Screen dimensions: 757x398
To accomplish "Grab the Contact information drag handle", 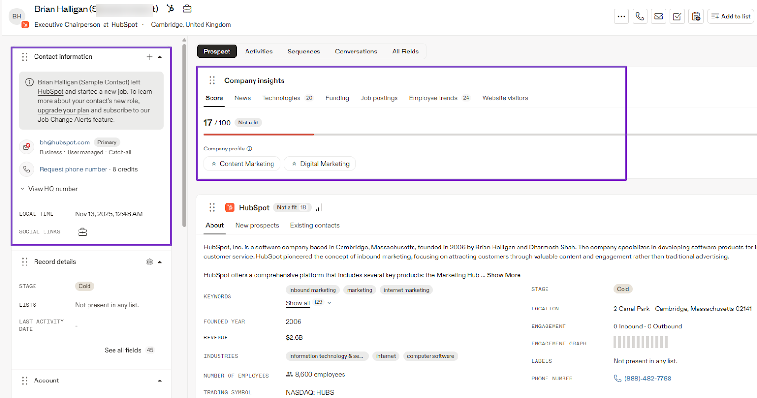I will pos(25,57).
